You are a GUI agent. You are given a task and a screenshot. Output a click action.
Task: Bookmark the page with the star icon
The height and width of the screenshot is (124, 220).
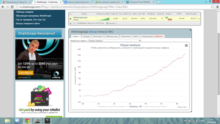point(212,7)
